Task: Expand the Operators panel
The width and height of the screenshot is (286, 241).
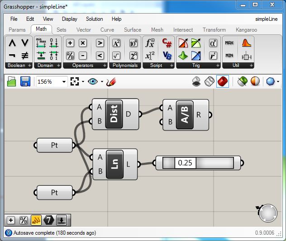Action: [x=105, y=65]
